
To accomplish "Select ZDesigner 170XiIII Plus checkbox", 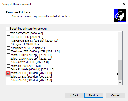I will tap(8, 44).
